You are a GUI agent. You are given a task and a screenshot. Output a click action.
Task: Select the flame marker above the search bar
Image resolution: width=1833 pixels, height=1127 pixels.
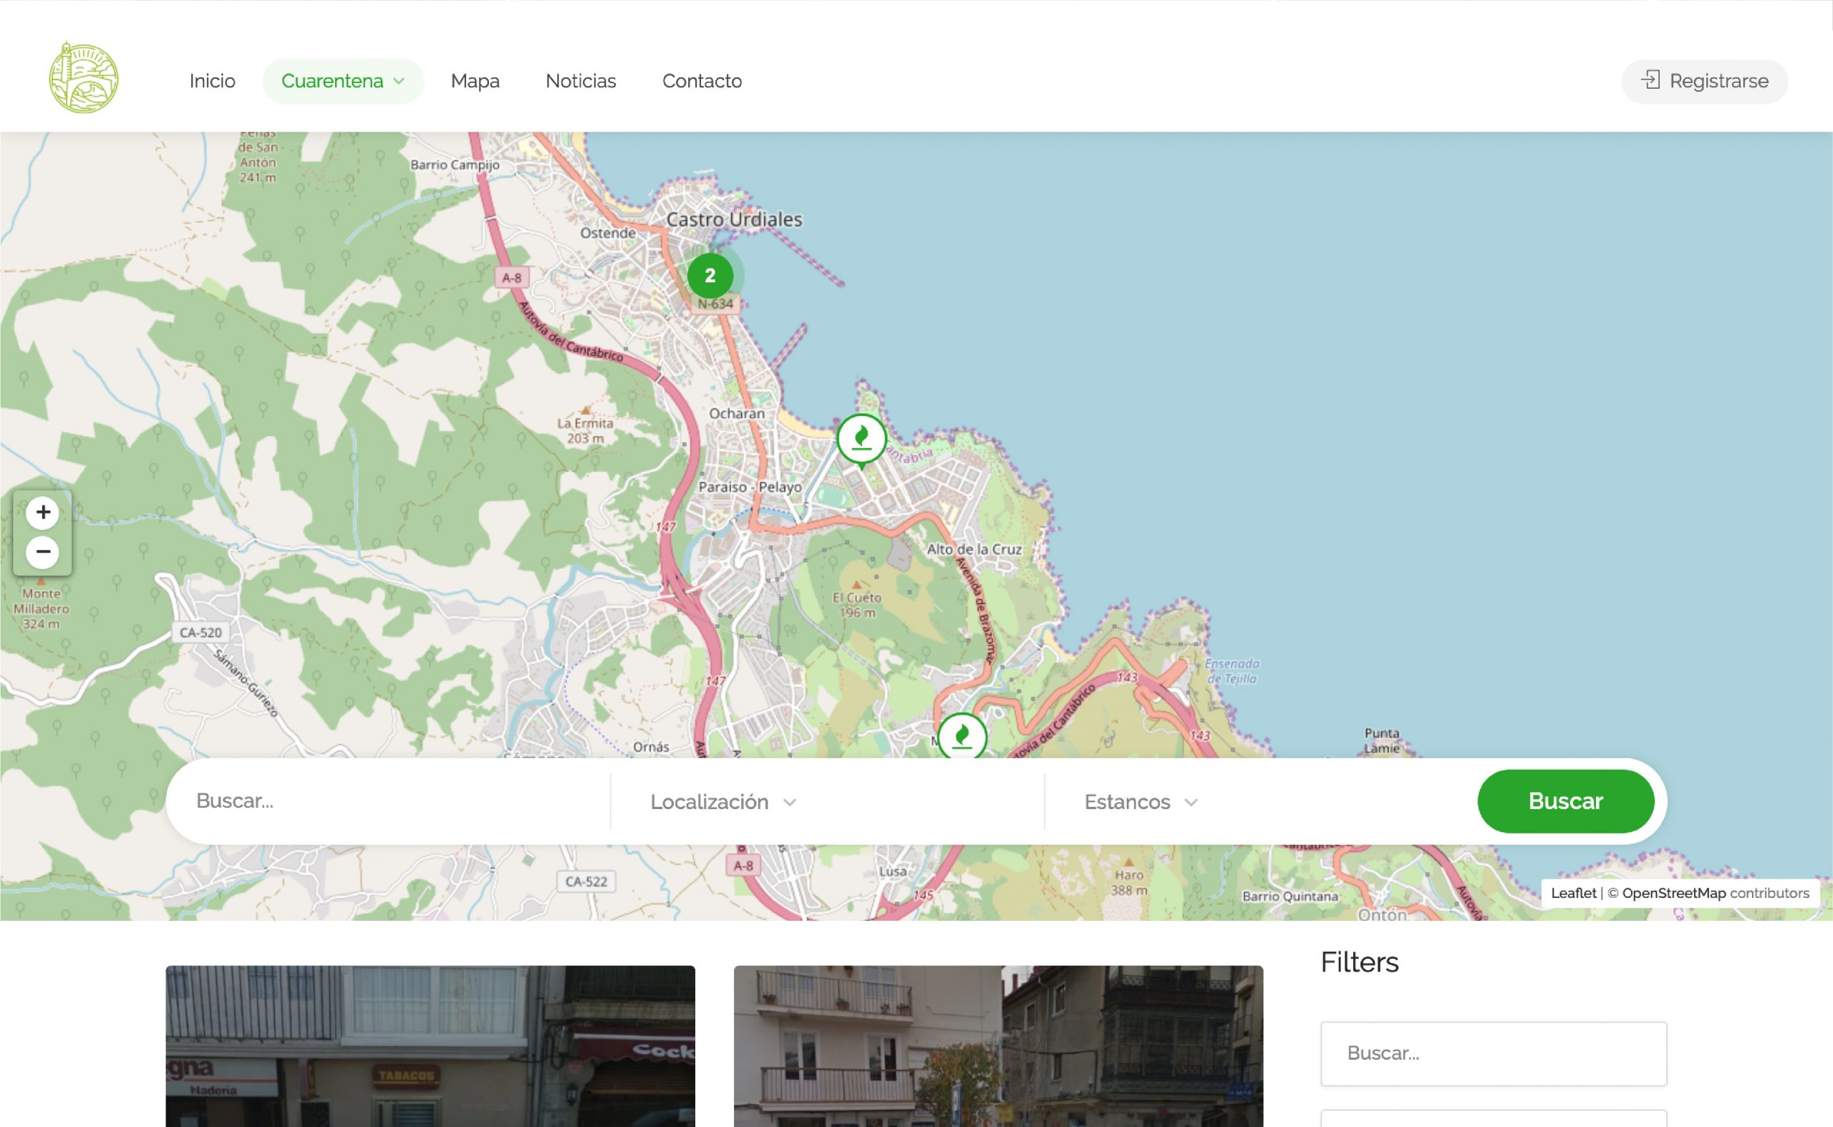tap(962, 735)
